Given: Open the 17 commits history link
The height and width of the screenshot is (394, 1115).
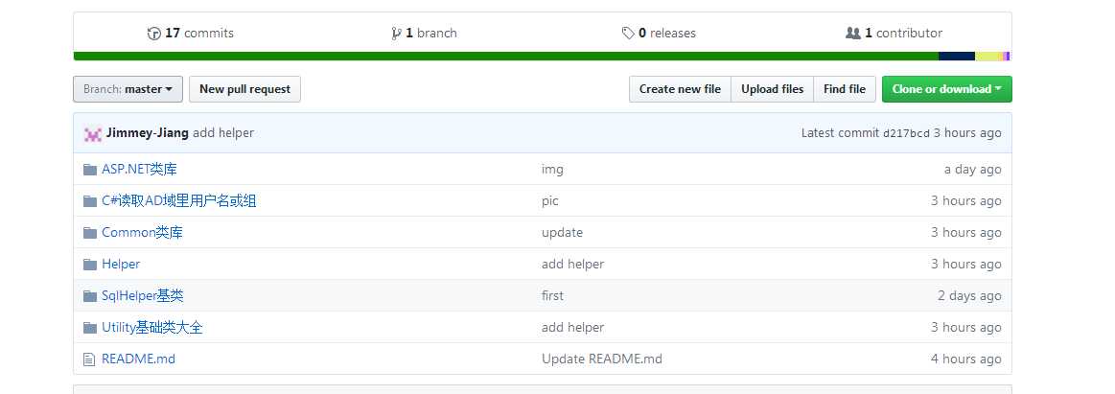Looking at the screenshot, I should click(x=191, y=33).
